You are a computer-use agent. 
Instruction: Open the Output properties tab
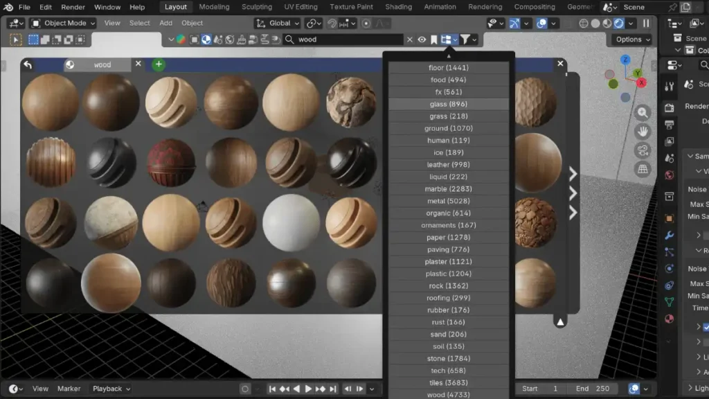click(x=670, y=125)
